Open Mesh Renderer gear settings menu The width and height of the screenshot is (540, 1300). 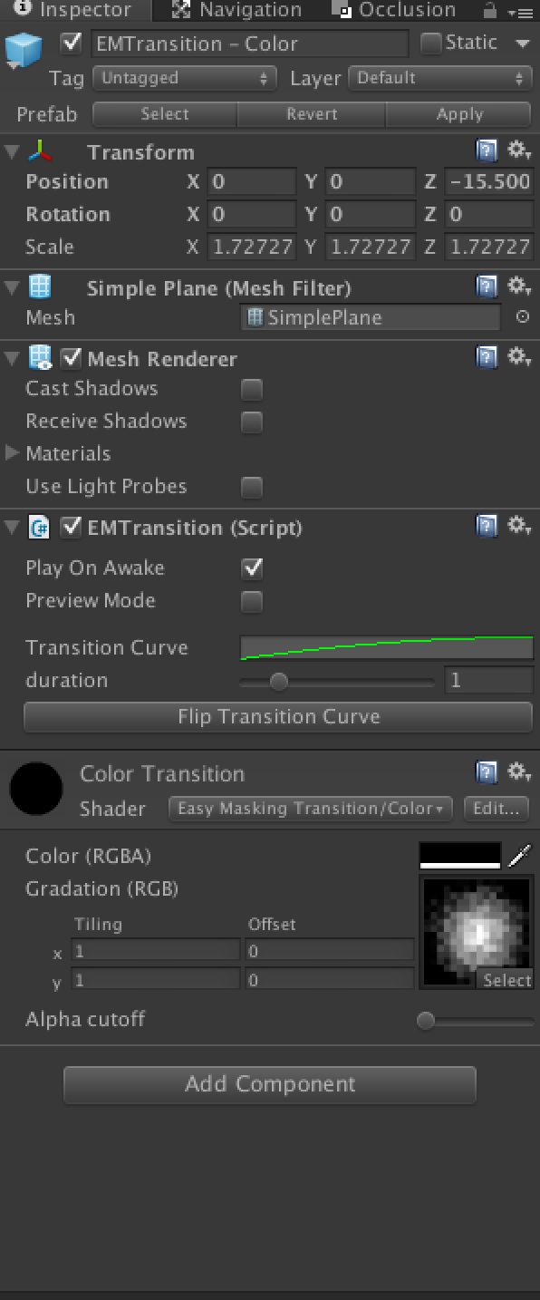[x=518, y=357]
